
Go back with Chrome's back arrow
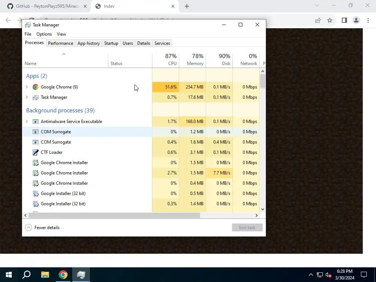tap(8, 20)
